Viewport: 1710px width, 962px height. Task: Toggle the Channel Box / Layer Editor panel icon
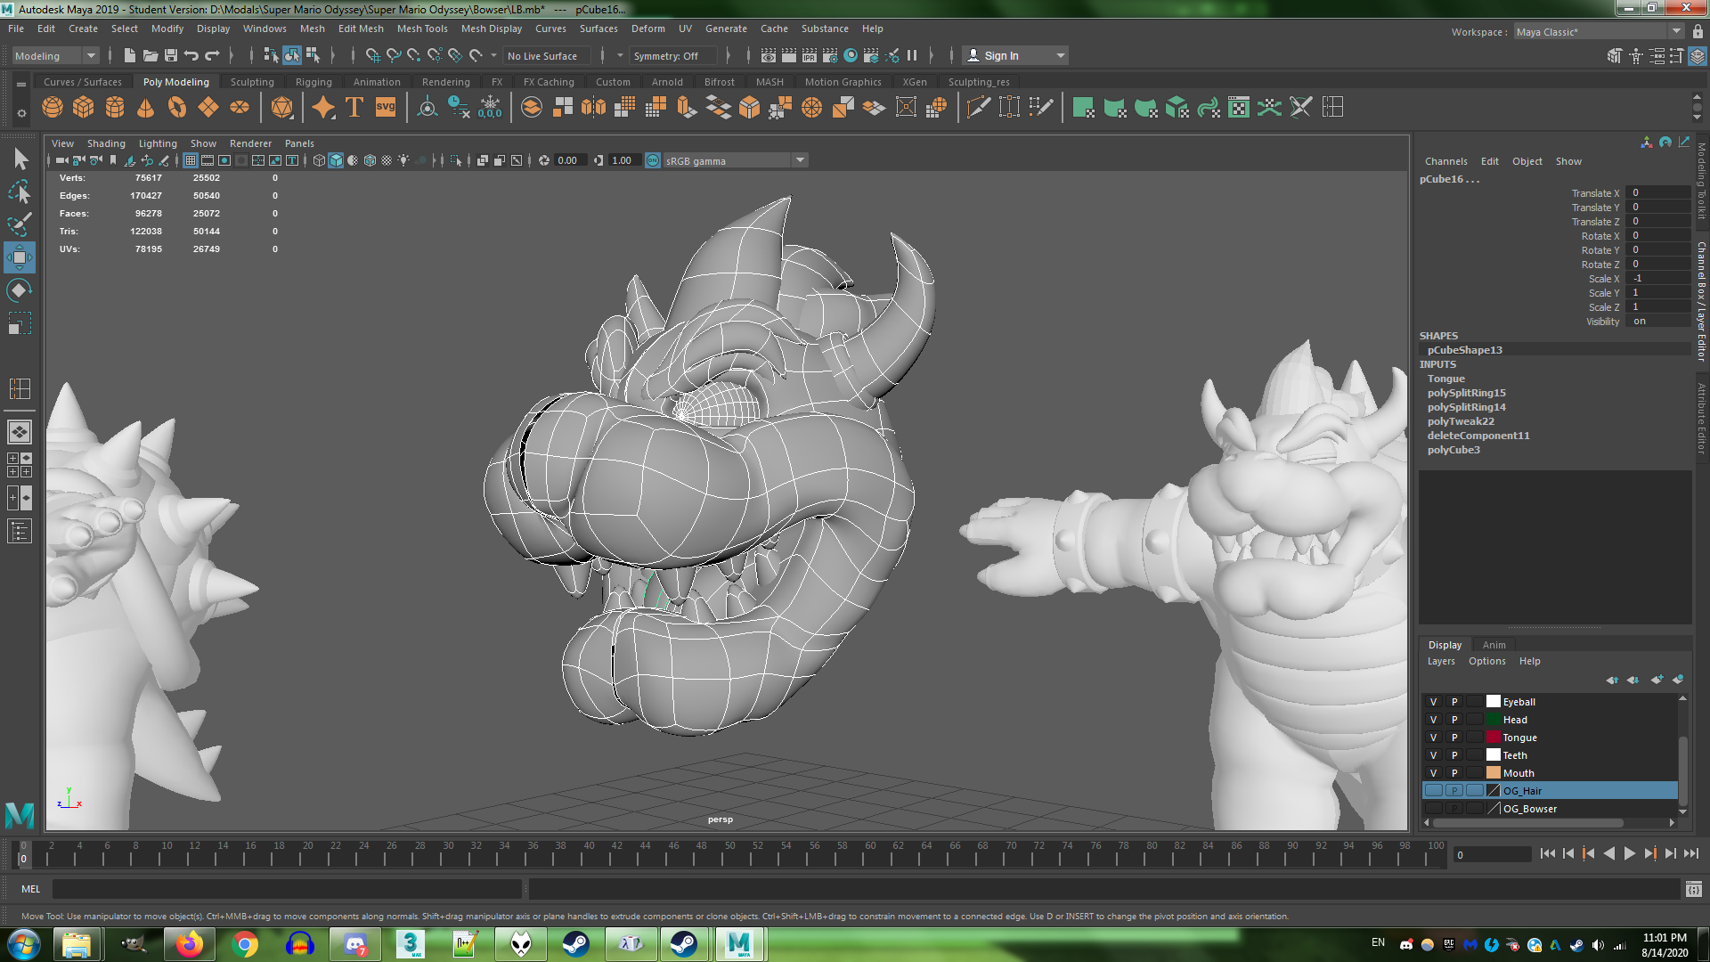1698,55
